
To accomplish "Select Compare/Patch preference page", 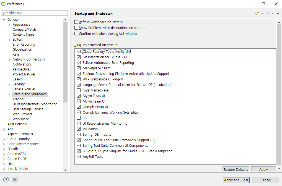I will (24, 30).
